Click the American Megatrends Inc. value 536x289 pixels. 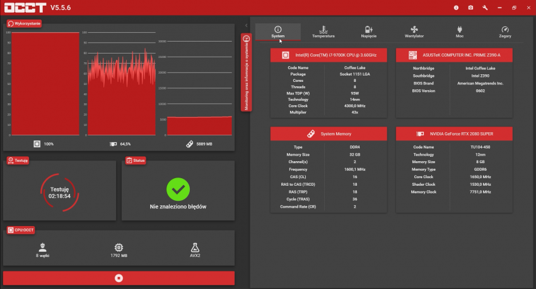tap(480, 83)
